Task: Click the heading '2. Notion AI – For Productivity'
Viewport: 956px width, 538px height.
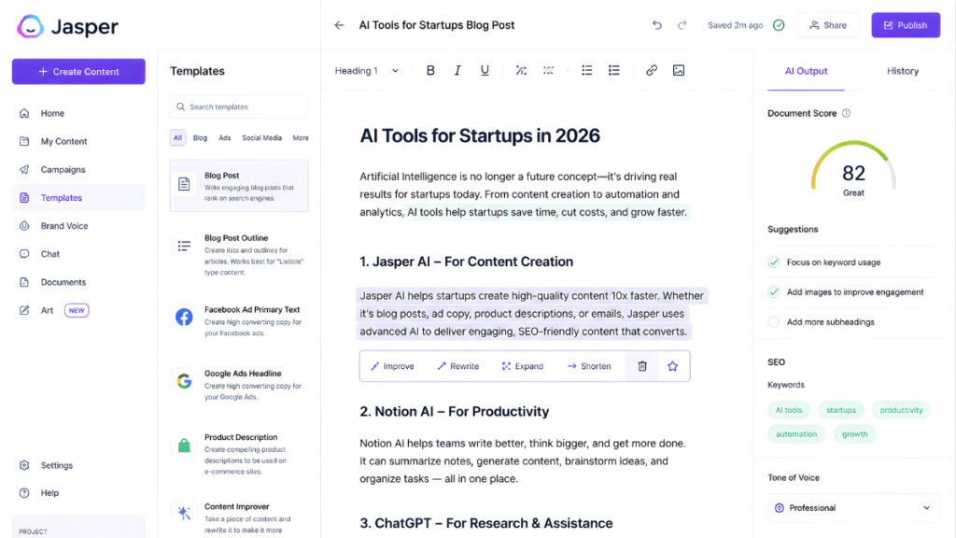Action: 455,412
